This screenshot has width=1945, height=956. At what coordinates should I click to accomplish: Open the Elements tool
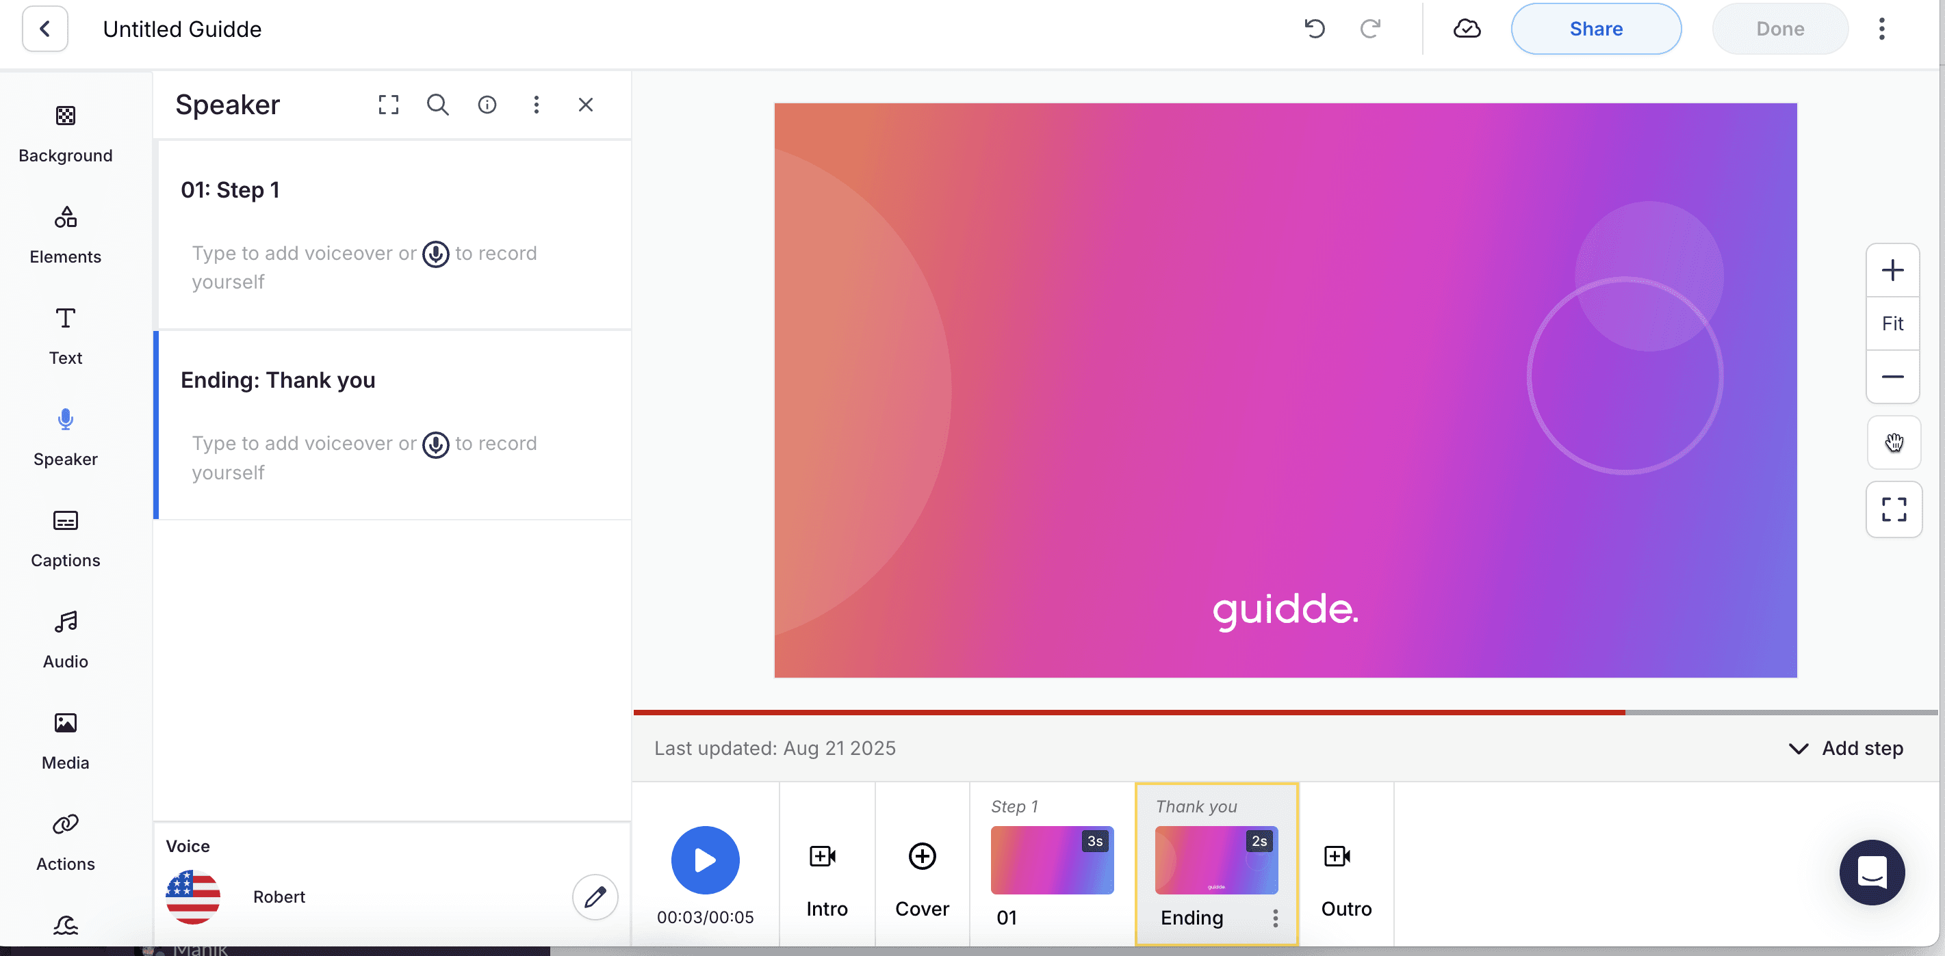66,235
